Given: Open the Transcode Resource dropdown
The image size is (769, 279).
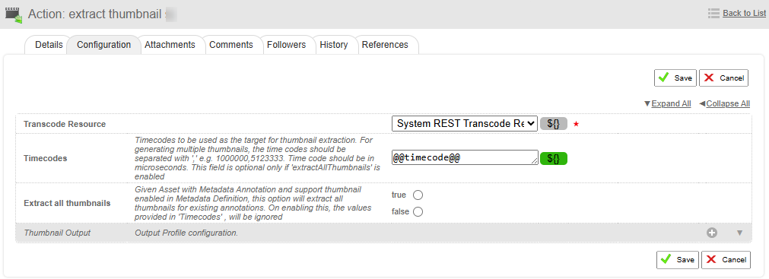Looking at the screenshot, I should (x=465, y=124).
